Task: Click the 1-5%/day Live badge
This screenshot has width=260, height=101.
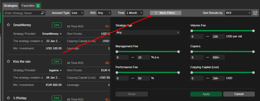Action: (x=56, y=98)
